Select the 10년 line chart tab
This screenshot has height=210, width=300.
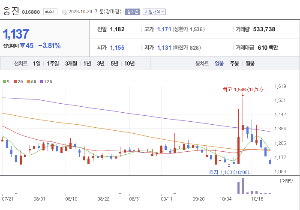tap(129, 63)
